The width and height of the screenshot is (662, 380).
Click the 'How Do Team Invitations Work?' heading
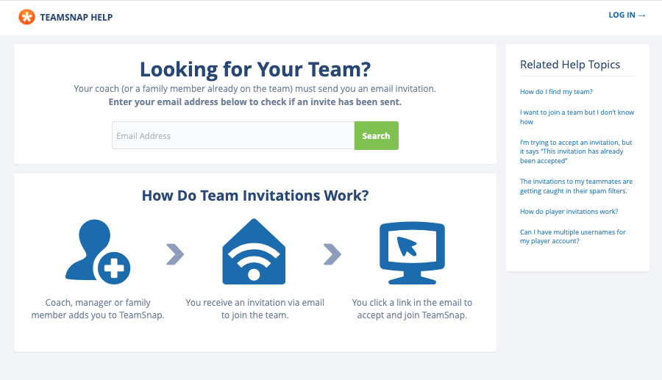(255, 196)
